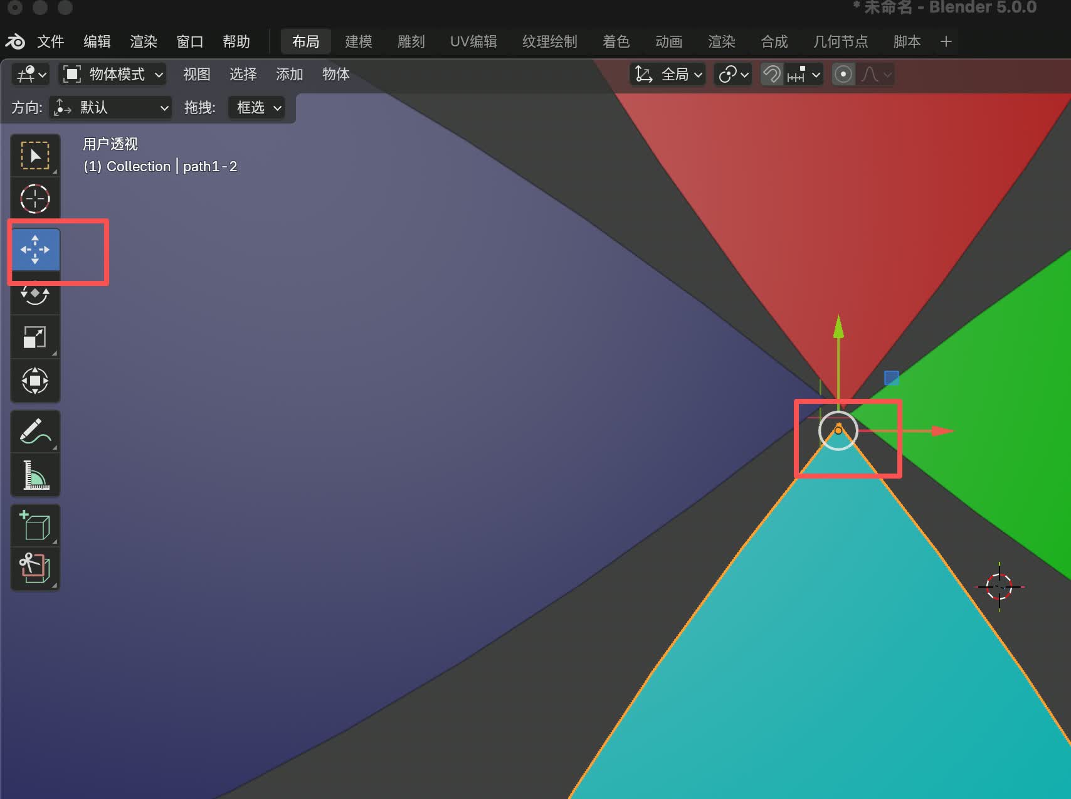Image resolution: width=1071 pixels, height=799 pixels.
Task: Add a new workspace with plus button
Action: click(x=946, y=42)
